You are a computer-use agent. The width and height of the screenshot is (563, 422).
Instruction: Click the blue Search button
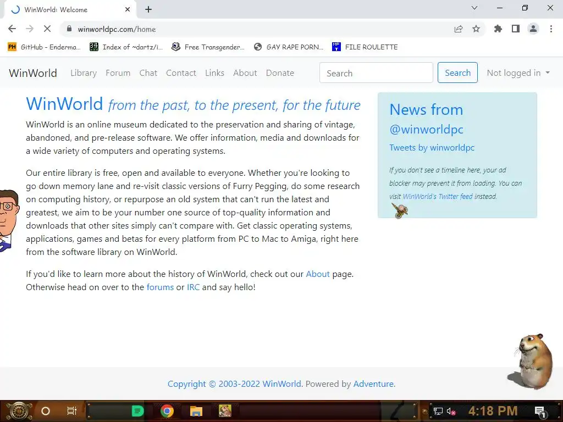tap(457, 73)
